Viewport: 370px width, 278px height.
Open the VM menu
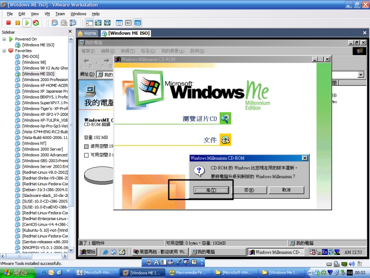pyautogui.click(x=47, y=14)
